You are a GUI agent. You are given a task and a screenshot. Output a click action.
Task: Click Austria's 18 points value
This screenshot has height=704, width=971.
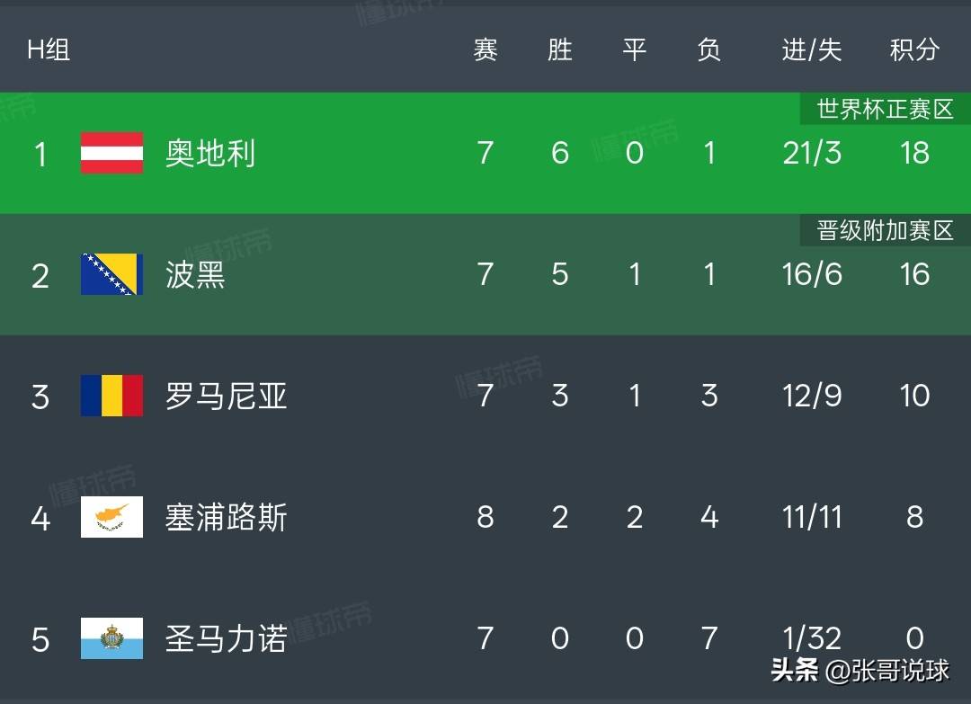point(914,153)
